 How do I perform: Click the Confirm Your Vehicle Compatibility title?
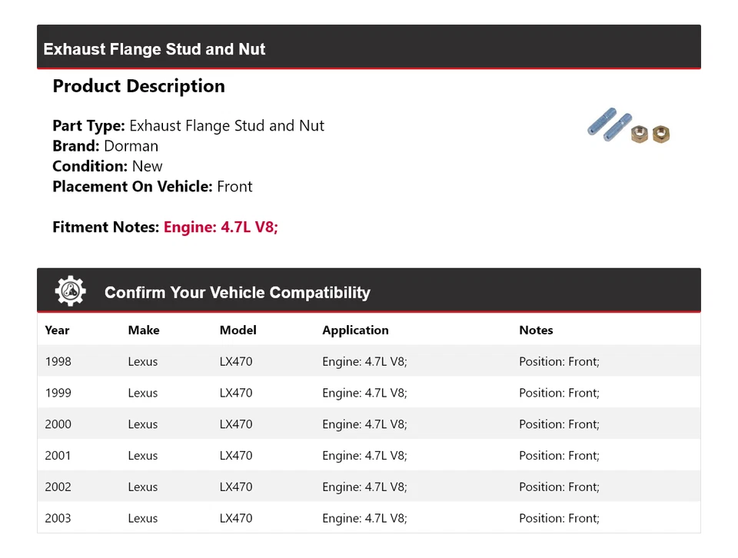point(237,293)
